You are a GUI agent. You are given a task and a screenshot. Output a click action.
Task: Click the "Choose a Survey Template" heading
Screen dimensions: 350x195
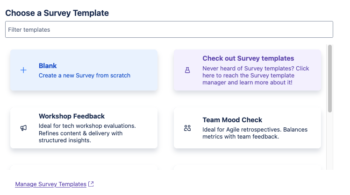tap(57, 13)
